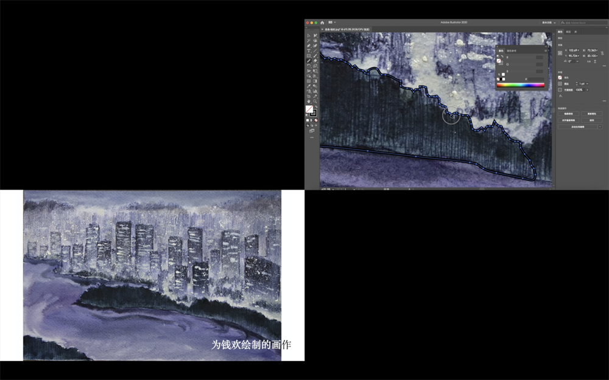609x380 pixels.
Task: Open the Illustrator Home screen icon
Action: click(x=322, y=22)
